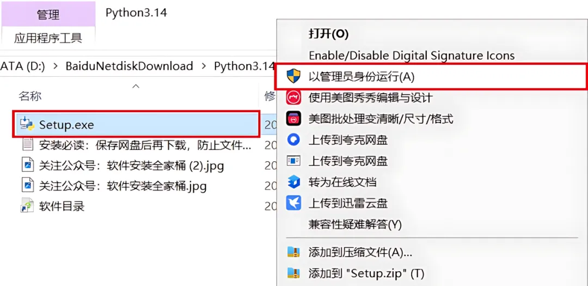Image resolution: width=588 pixels, height=286 pixels.
Task: Click image icon of 软件安装全家桶 (2).jpg
Action: tap(27, 165)
